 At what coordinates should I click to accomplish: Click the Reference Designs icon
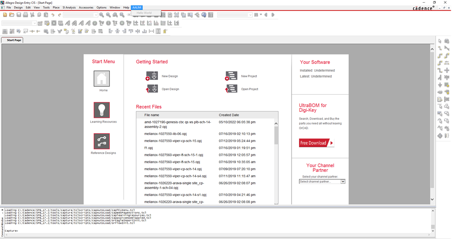101,141
